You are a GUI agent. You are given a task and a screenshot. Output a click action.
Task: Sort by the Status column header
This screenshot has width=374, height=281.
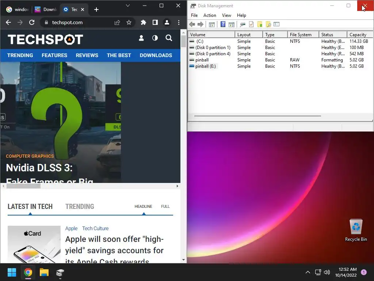(x=333, y=35)
